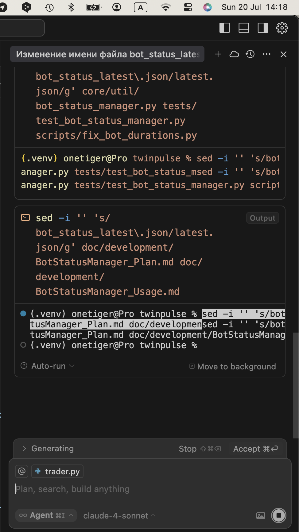Open the chat more options ellipsis

(x=267, y=54)
